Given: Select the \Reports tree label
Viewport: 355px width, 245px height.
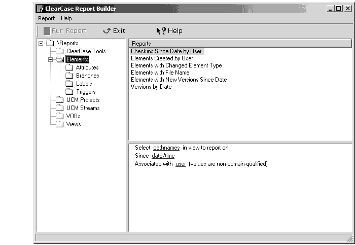Looking at the screenshot, I should coord(67,43).
